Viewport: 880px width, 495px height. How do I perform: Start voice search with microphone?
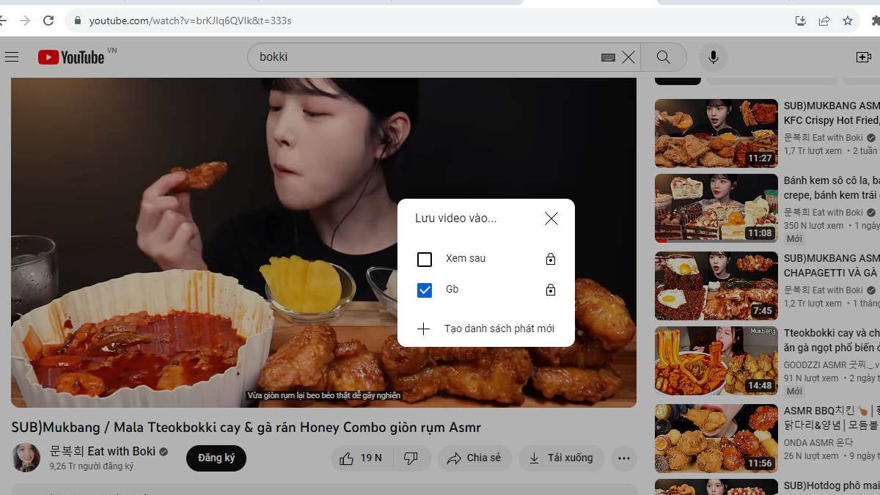pyautogui.click(x=713, y=57)
